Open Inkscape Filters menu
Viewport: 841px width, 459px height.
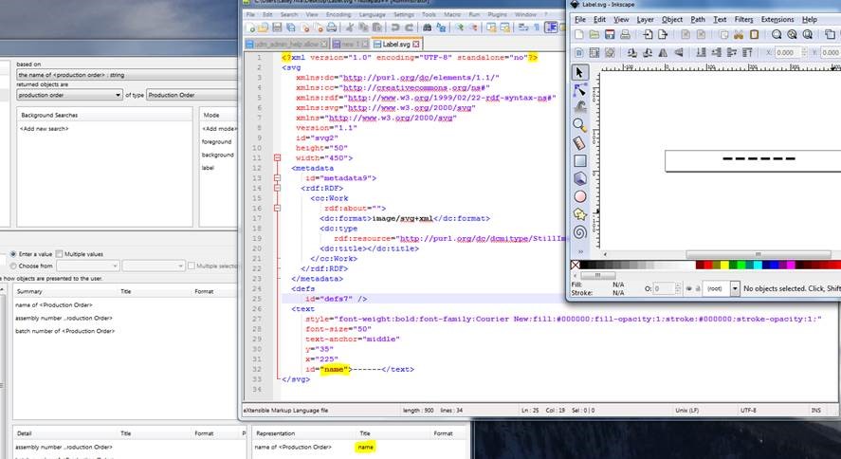(744, 19)
